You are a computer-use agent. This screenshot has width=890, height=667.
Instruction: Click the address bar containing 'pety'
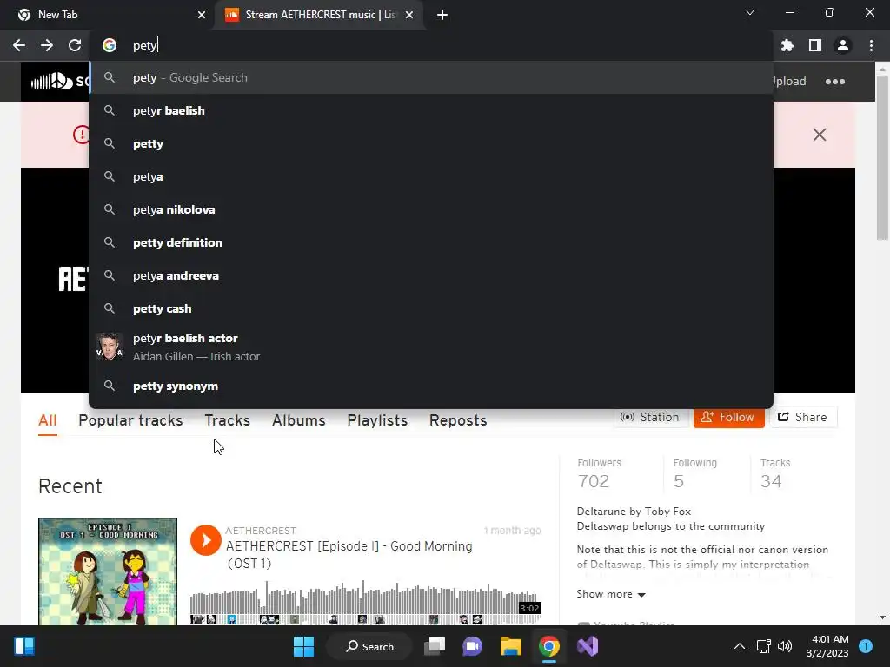pos(431,45)
